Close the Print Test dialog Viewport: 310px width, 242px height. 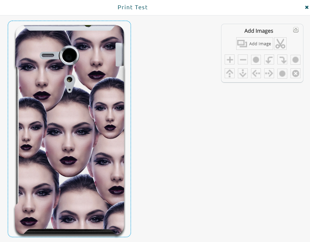click(x=307, y=7)
